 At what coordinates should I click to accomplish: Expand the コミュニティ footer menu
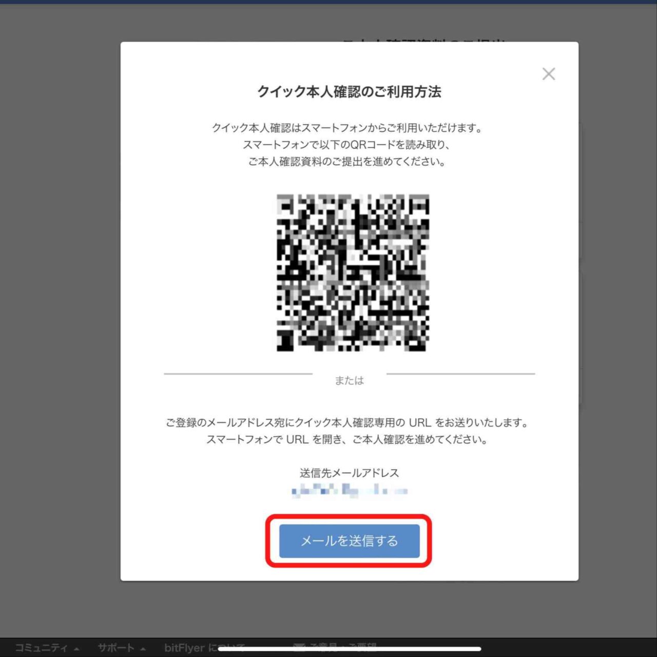[x=47, y=648]
